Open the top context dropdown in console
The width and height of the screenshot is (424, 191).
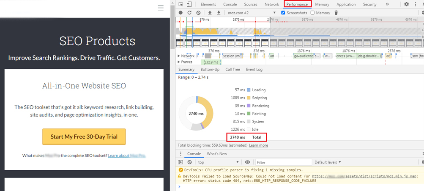tap(219, 162)
